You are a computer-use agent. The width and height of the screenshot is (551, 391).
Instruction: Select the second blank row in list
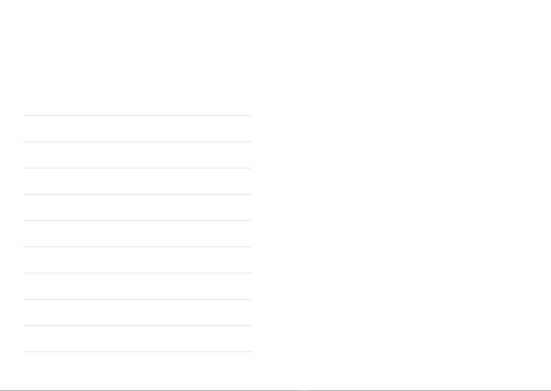(x=137, y=155)
